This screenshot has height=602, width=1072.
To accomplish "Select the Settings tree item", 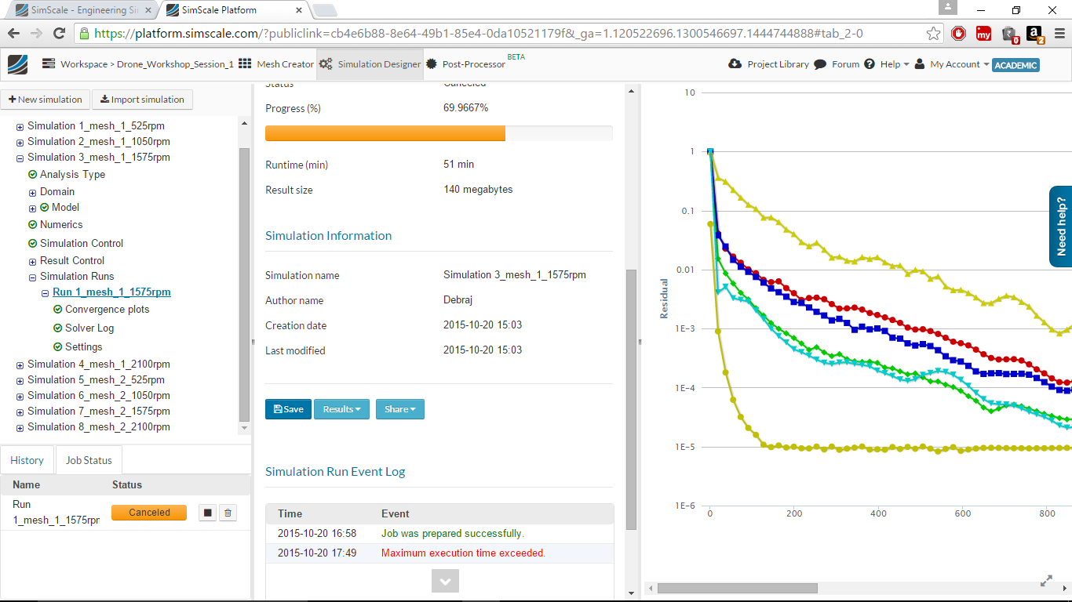I will (84, 347).
